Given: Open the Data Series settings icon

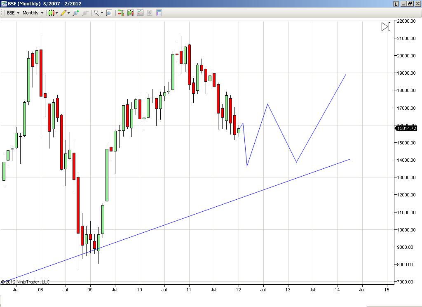Looking at the screenshot, I should (x=120, y=13).
